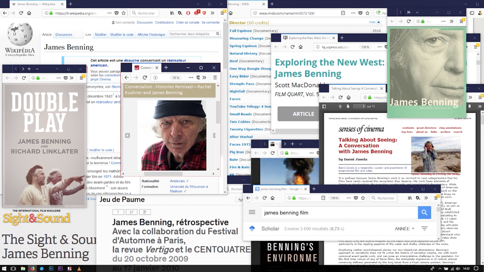484x272 pixels.
Task: Reload the Wikipedia James Benning page
Action: click(21, 13)
